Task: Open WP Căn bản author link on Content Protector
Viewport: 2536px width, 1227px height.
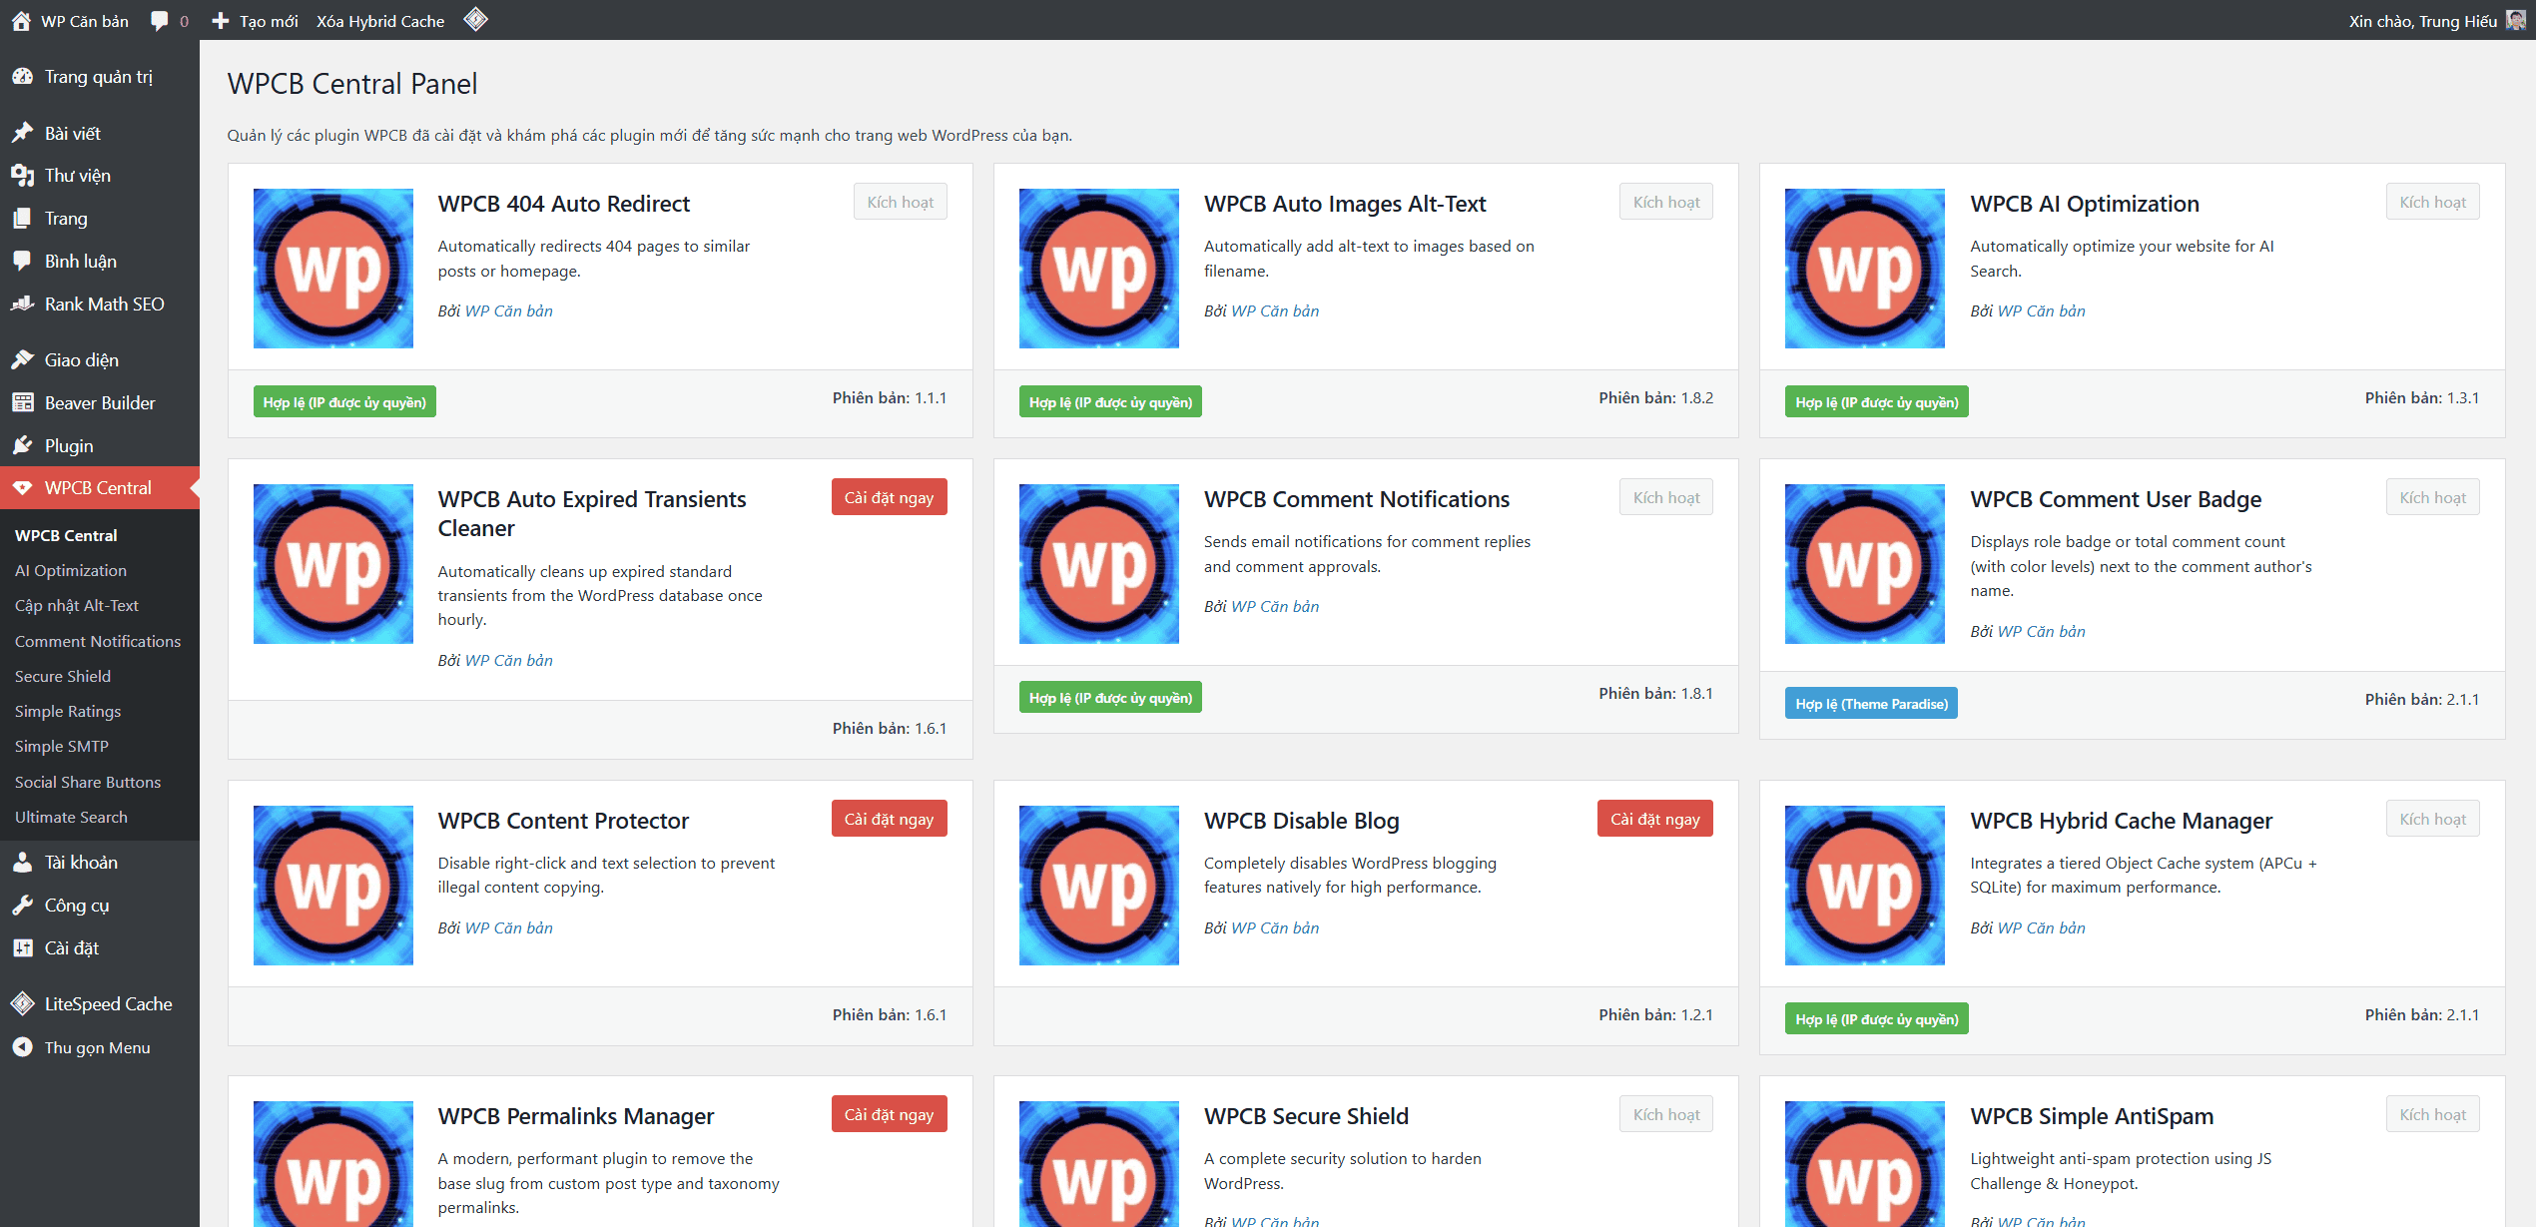Action: pyautogui.click(x=509, y=928)
